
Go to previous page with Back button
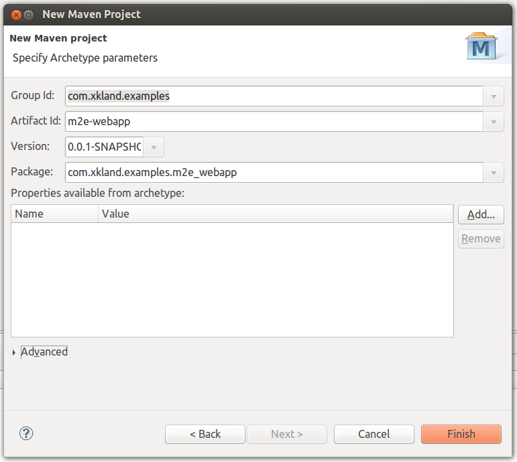pos(205,434)
